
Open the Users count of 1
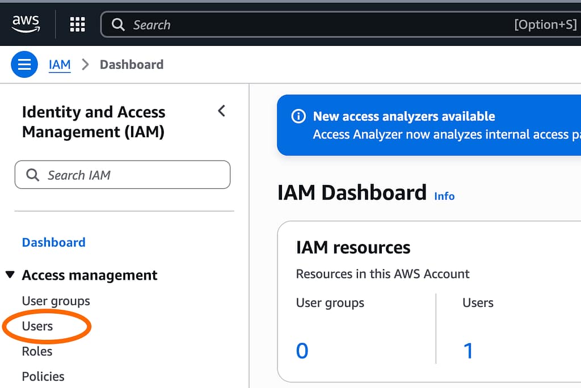pyautogui.click(x=468, y=351)
